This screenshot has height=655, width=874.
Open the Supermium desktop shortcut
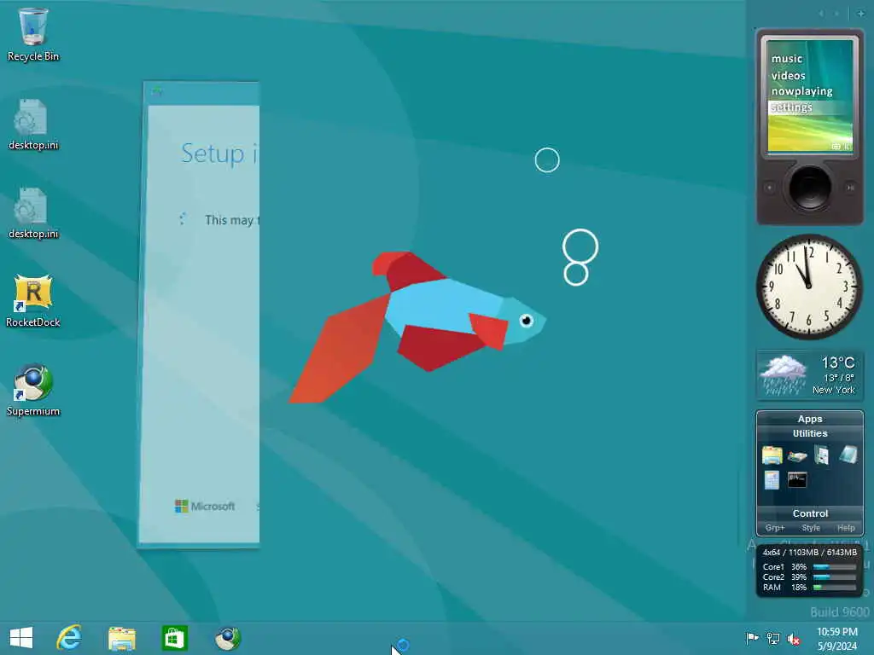click(33, 390)
